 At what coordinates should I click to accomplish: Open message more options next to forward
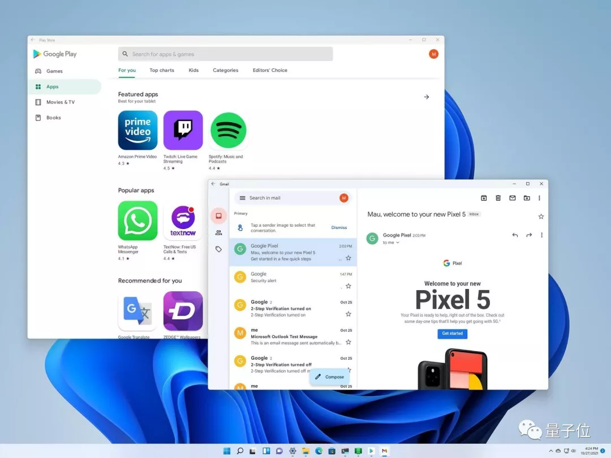click(541, 235)
